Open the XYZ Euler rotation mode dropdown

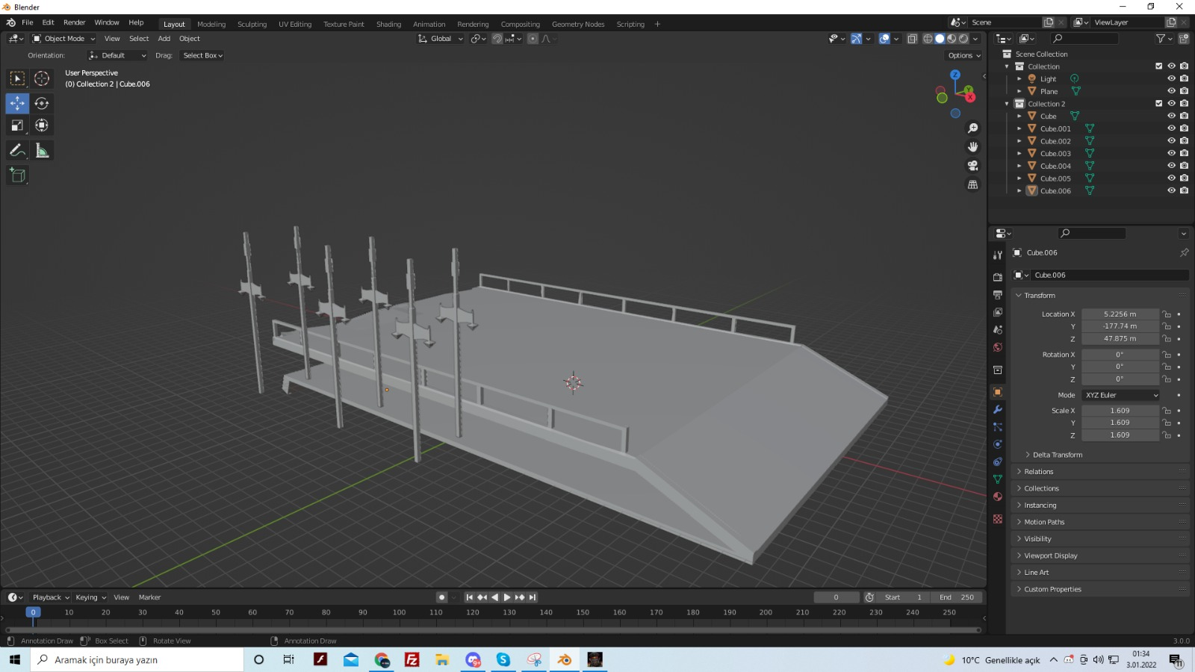(x=1121, y=395)
